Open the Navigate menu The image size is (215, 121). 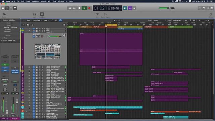click(35, 1)
